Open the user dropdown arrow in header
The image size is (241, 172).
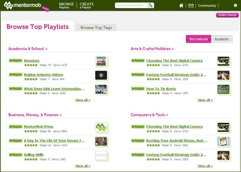235,6
